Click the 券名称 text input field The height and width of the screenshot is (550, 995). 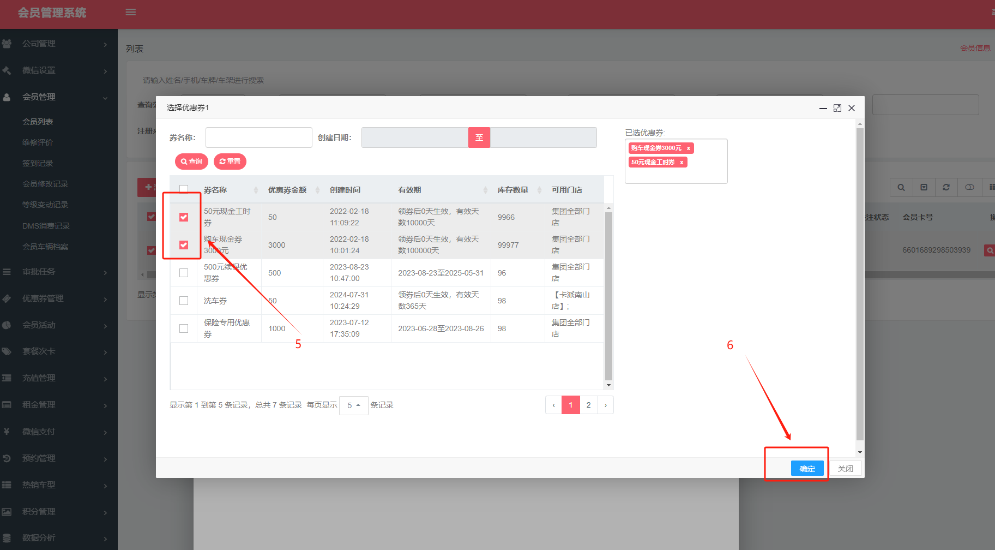[258, 137]
